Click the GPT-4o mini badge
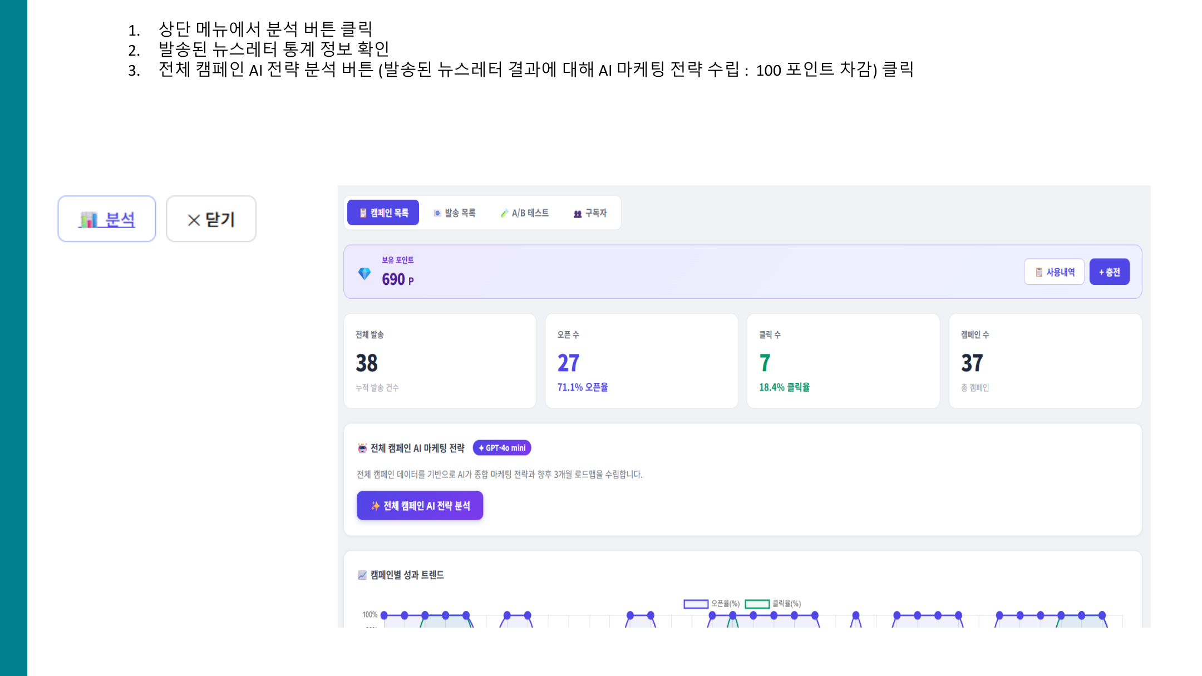The width and height of the screenshot is (1202, 676). tap(502, 448)
